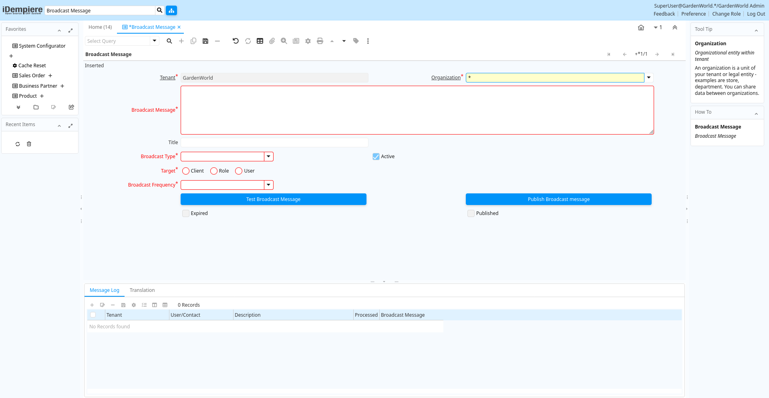Expand the Organization dropdown list
769x398 pixels.
(649, 78)
